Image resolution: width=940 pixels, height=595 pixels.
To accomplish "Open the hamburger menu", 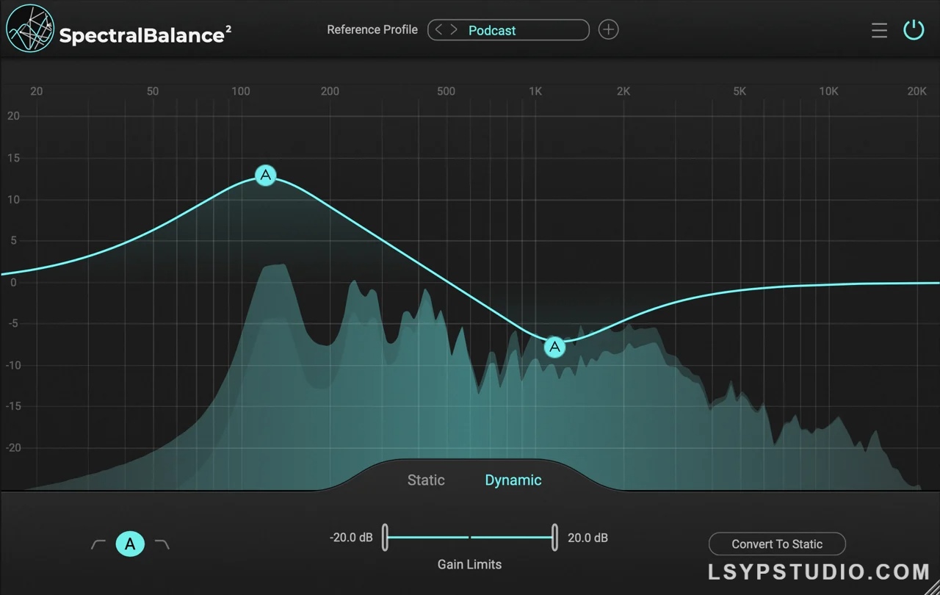I will click(879, 30).
